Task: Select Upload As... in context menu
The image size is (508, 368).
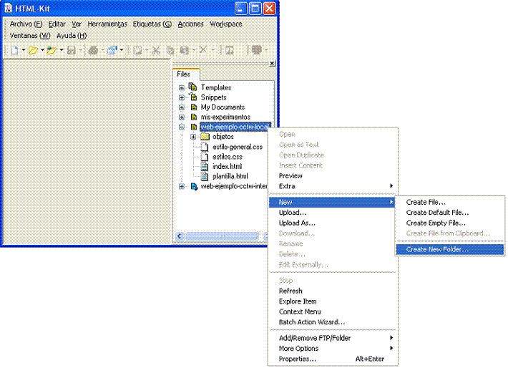Action: (333, 223)
